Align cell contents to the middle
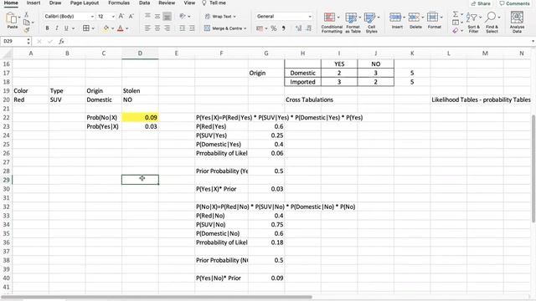Screen dimensions: 536x301 157,16
